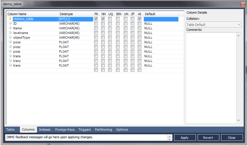Click the primary key icon of iddemo_table
Image resolution: width=248 pixels, height=146 pixels.
tap(10, 19)
